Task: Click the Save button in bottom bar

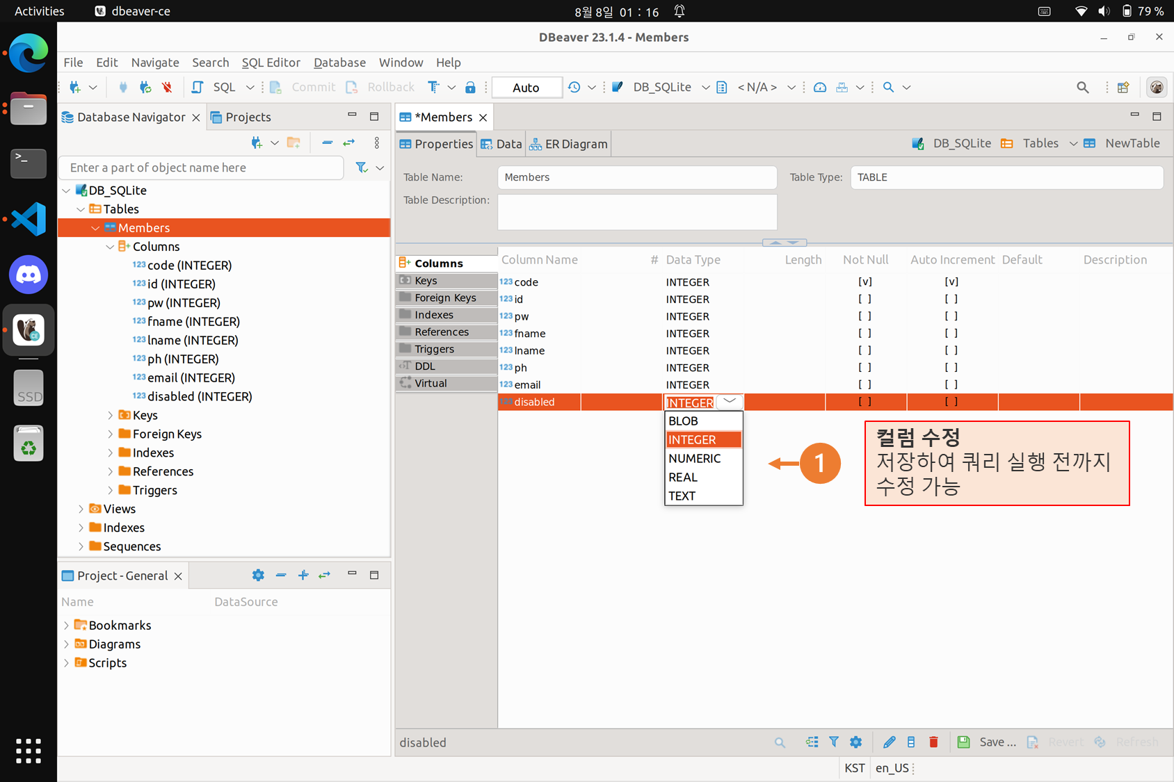Action: [987, 742]
